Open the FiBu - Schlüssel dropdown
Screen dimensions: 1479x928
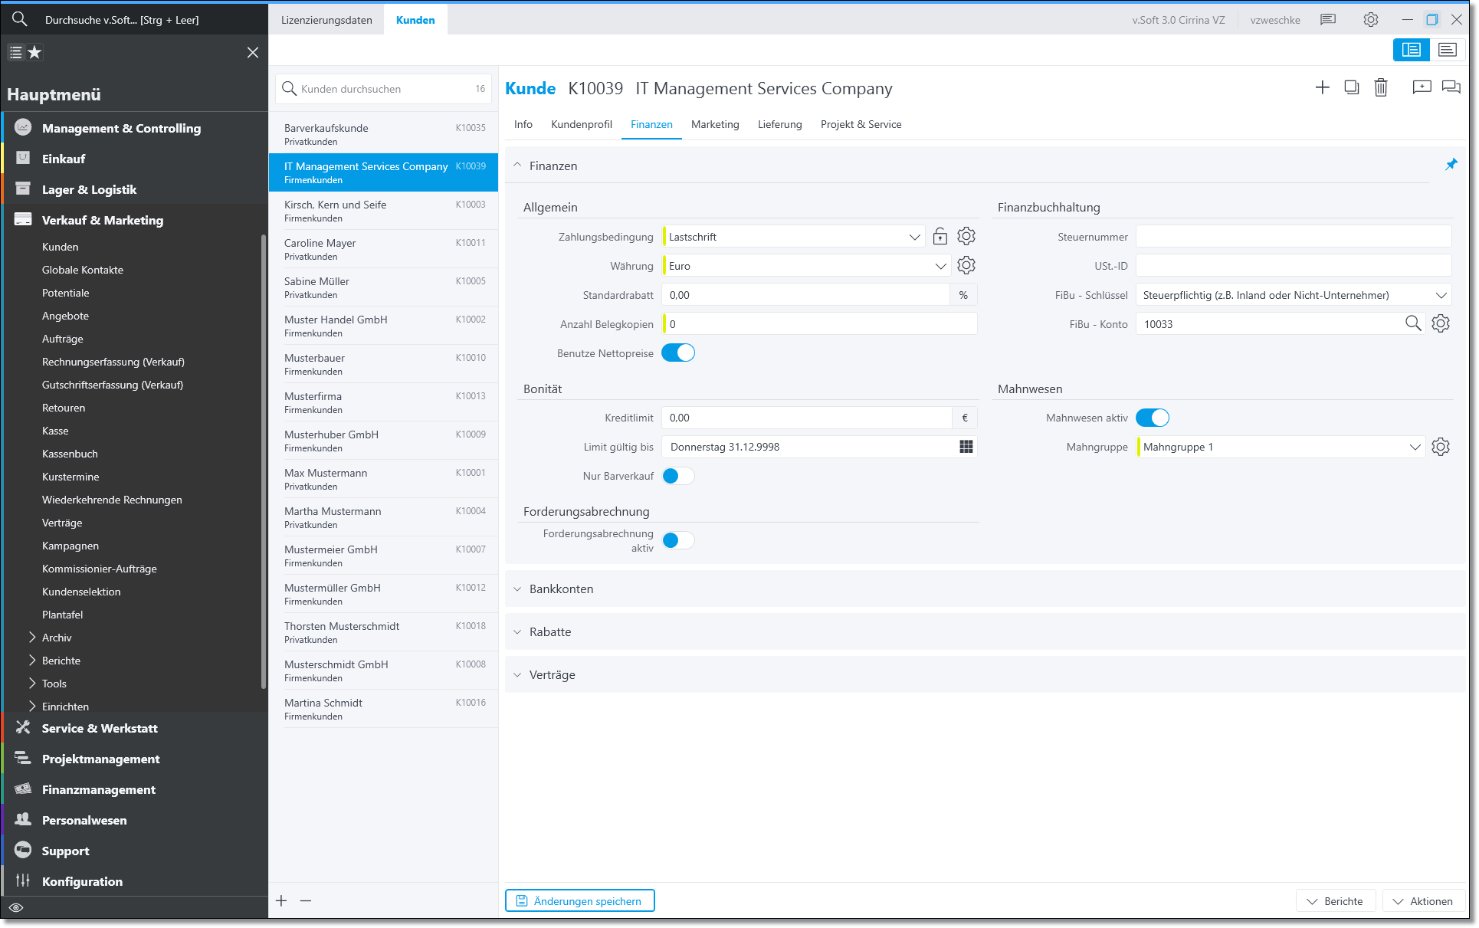(1440, 295)
